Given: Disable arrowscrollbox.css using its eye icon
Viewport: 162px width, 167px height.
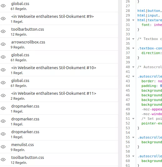Looking at the screenshot, I should 3,44.
